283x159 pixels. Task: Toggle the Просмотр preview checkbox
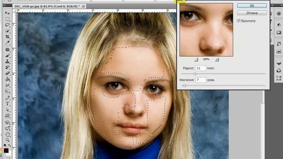(x=239, y=21)
